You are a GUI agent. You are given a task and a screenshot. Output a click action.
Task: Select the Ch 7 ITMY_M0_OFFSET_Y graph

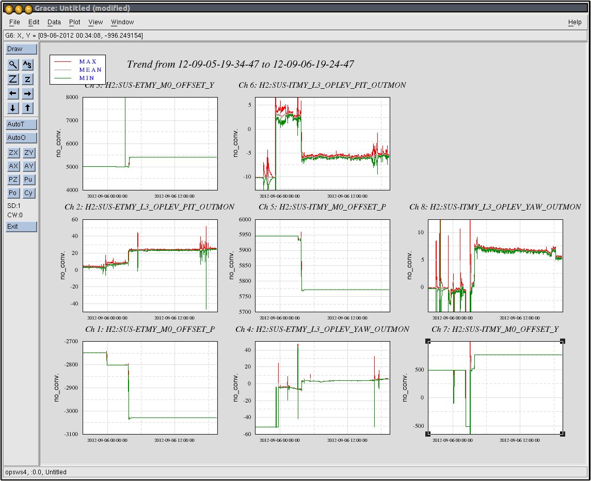496,388
